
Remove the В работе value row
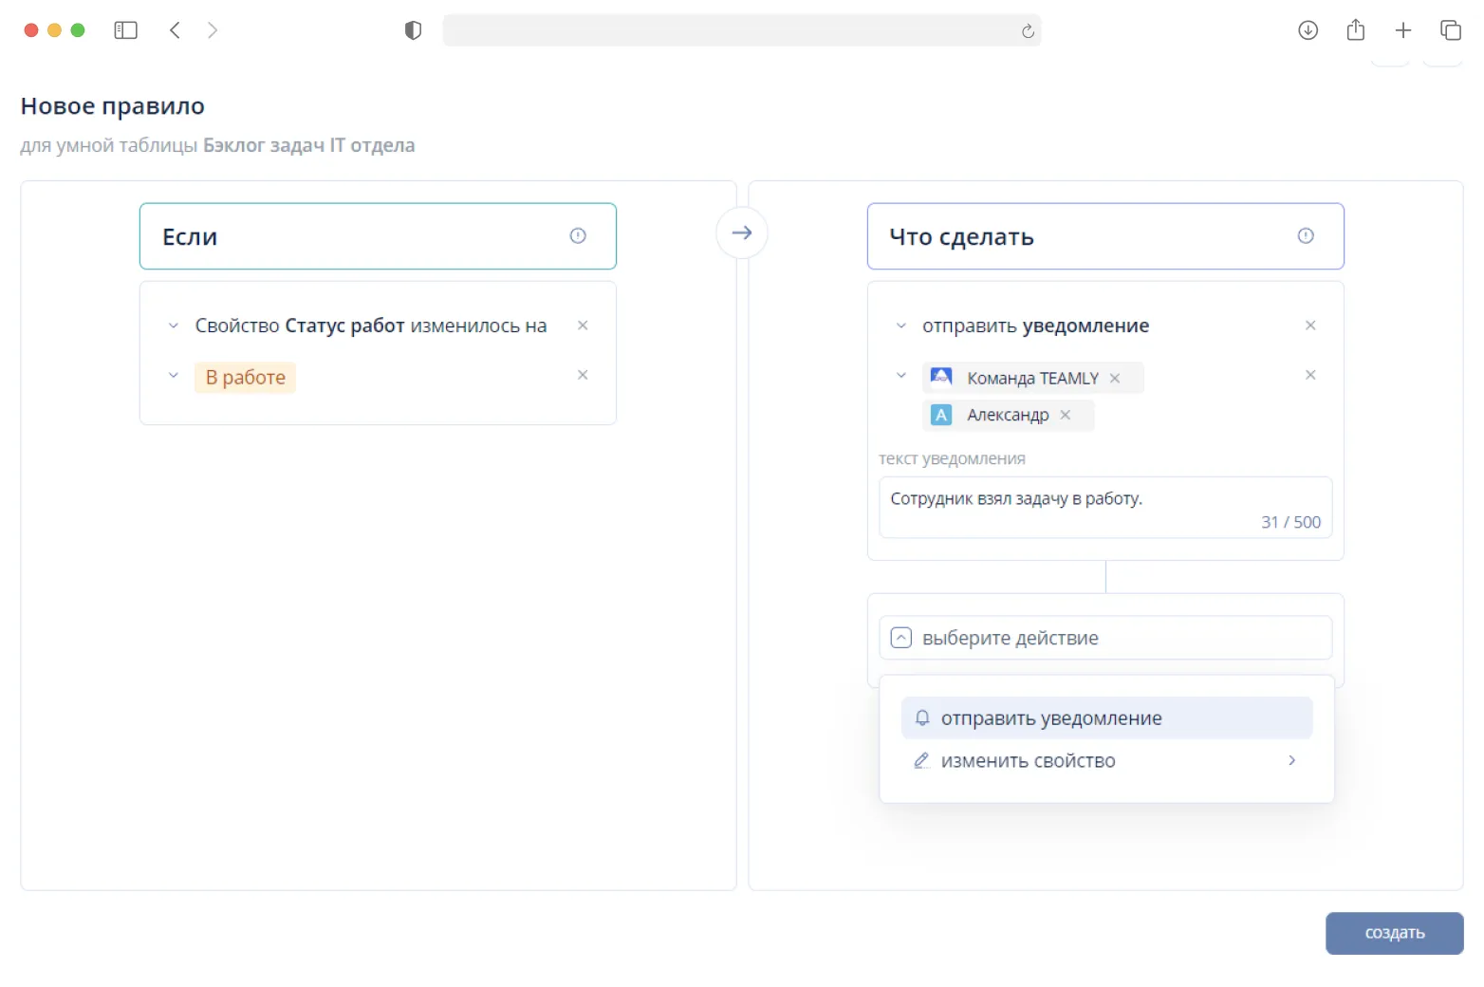point(583,375)
